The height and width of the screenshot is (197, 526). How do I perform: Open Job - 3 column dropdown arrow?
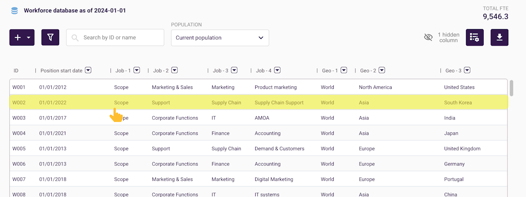click(x=234, y=71)
